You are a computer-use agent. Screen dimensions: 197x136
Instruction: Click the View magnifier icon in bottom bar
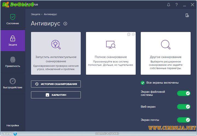(15, 134)
